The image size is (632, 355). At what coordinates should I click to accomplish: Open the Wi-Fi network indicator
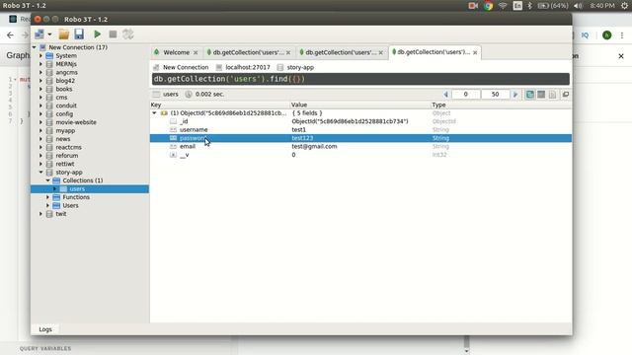503,6
